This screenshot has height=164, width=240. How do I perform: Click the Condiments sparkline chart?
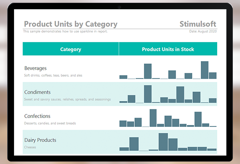click(x=168, y=94)
